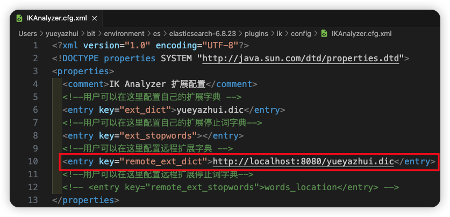Screen dimensions: 450x217
Task: Open the environment breadcrumb segment
Action: coord(124,33)
